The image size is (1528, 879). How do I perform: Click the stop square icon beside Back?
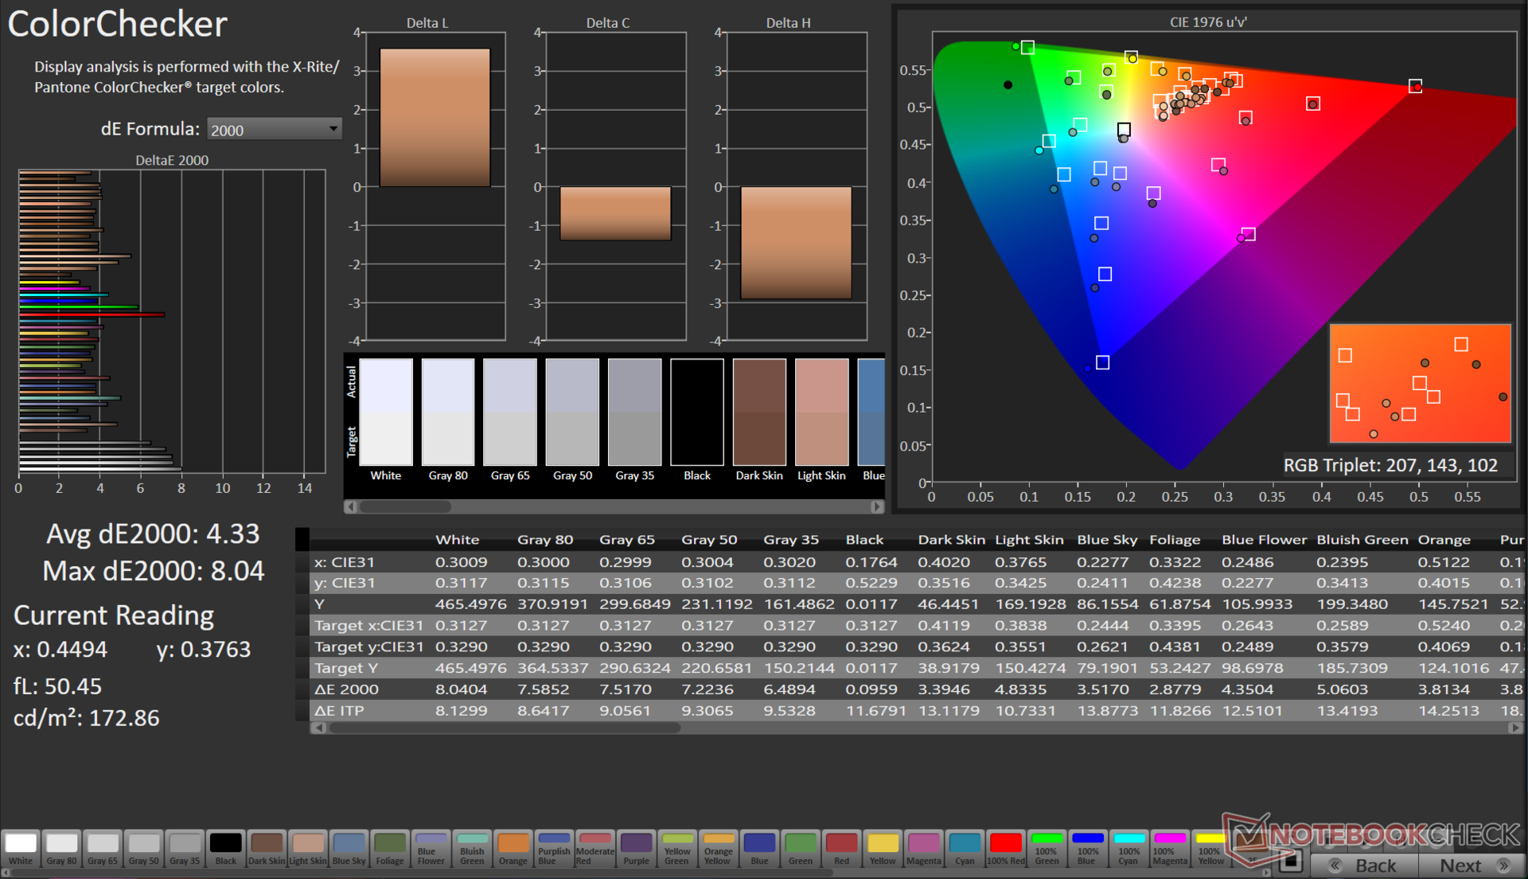coord(1291,861)
